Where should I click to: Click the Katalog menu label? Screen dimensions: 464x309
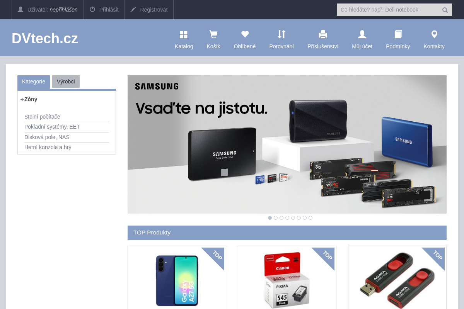click(184, 46)
